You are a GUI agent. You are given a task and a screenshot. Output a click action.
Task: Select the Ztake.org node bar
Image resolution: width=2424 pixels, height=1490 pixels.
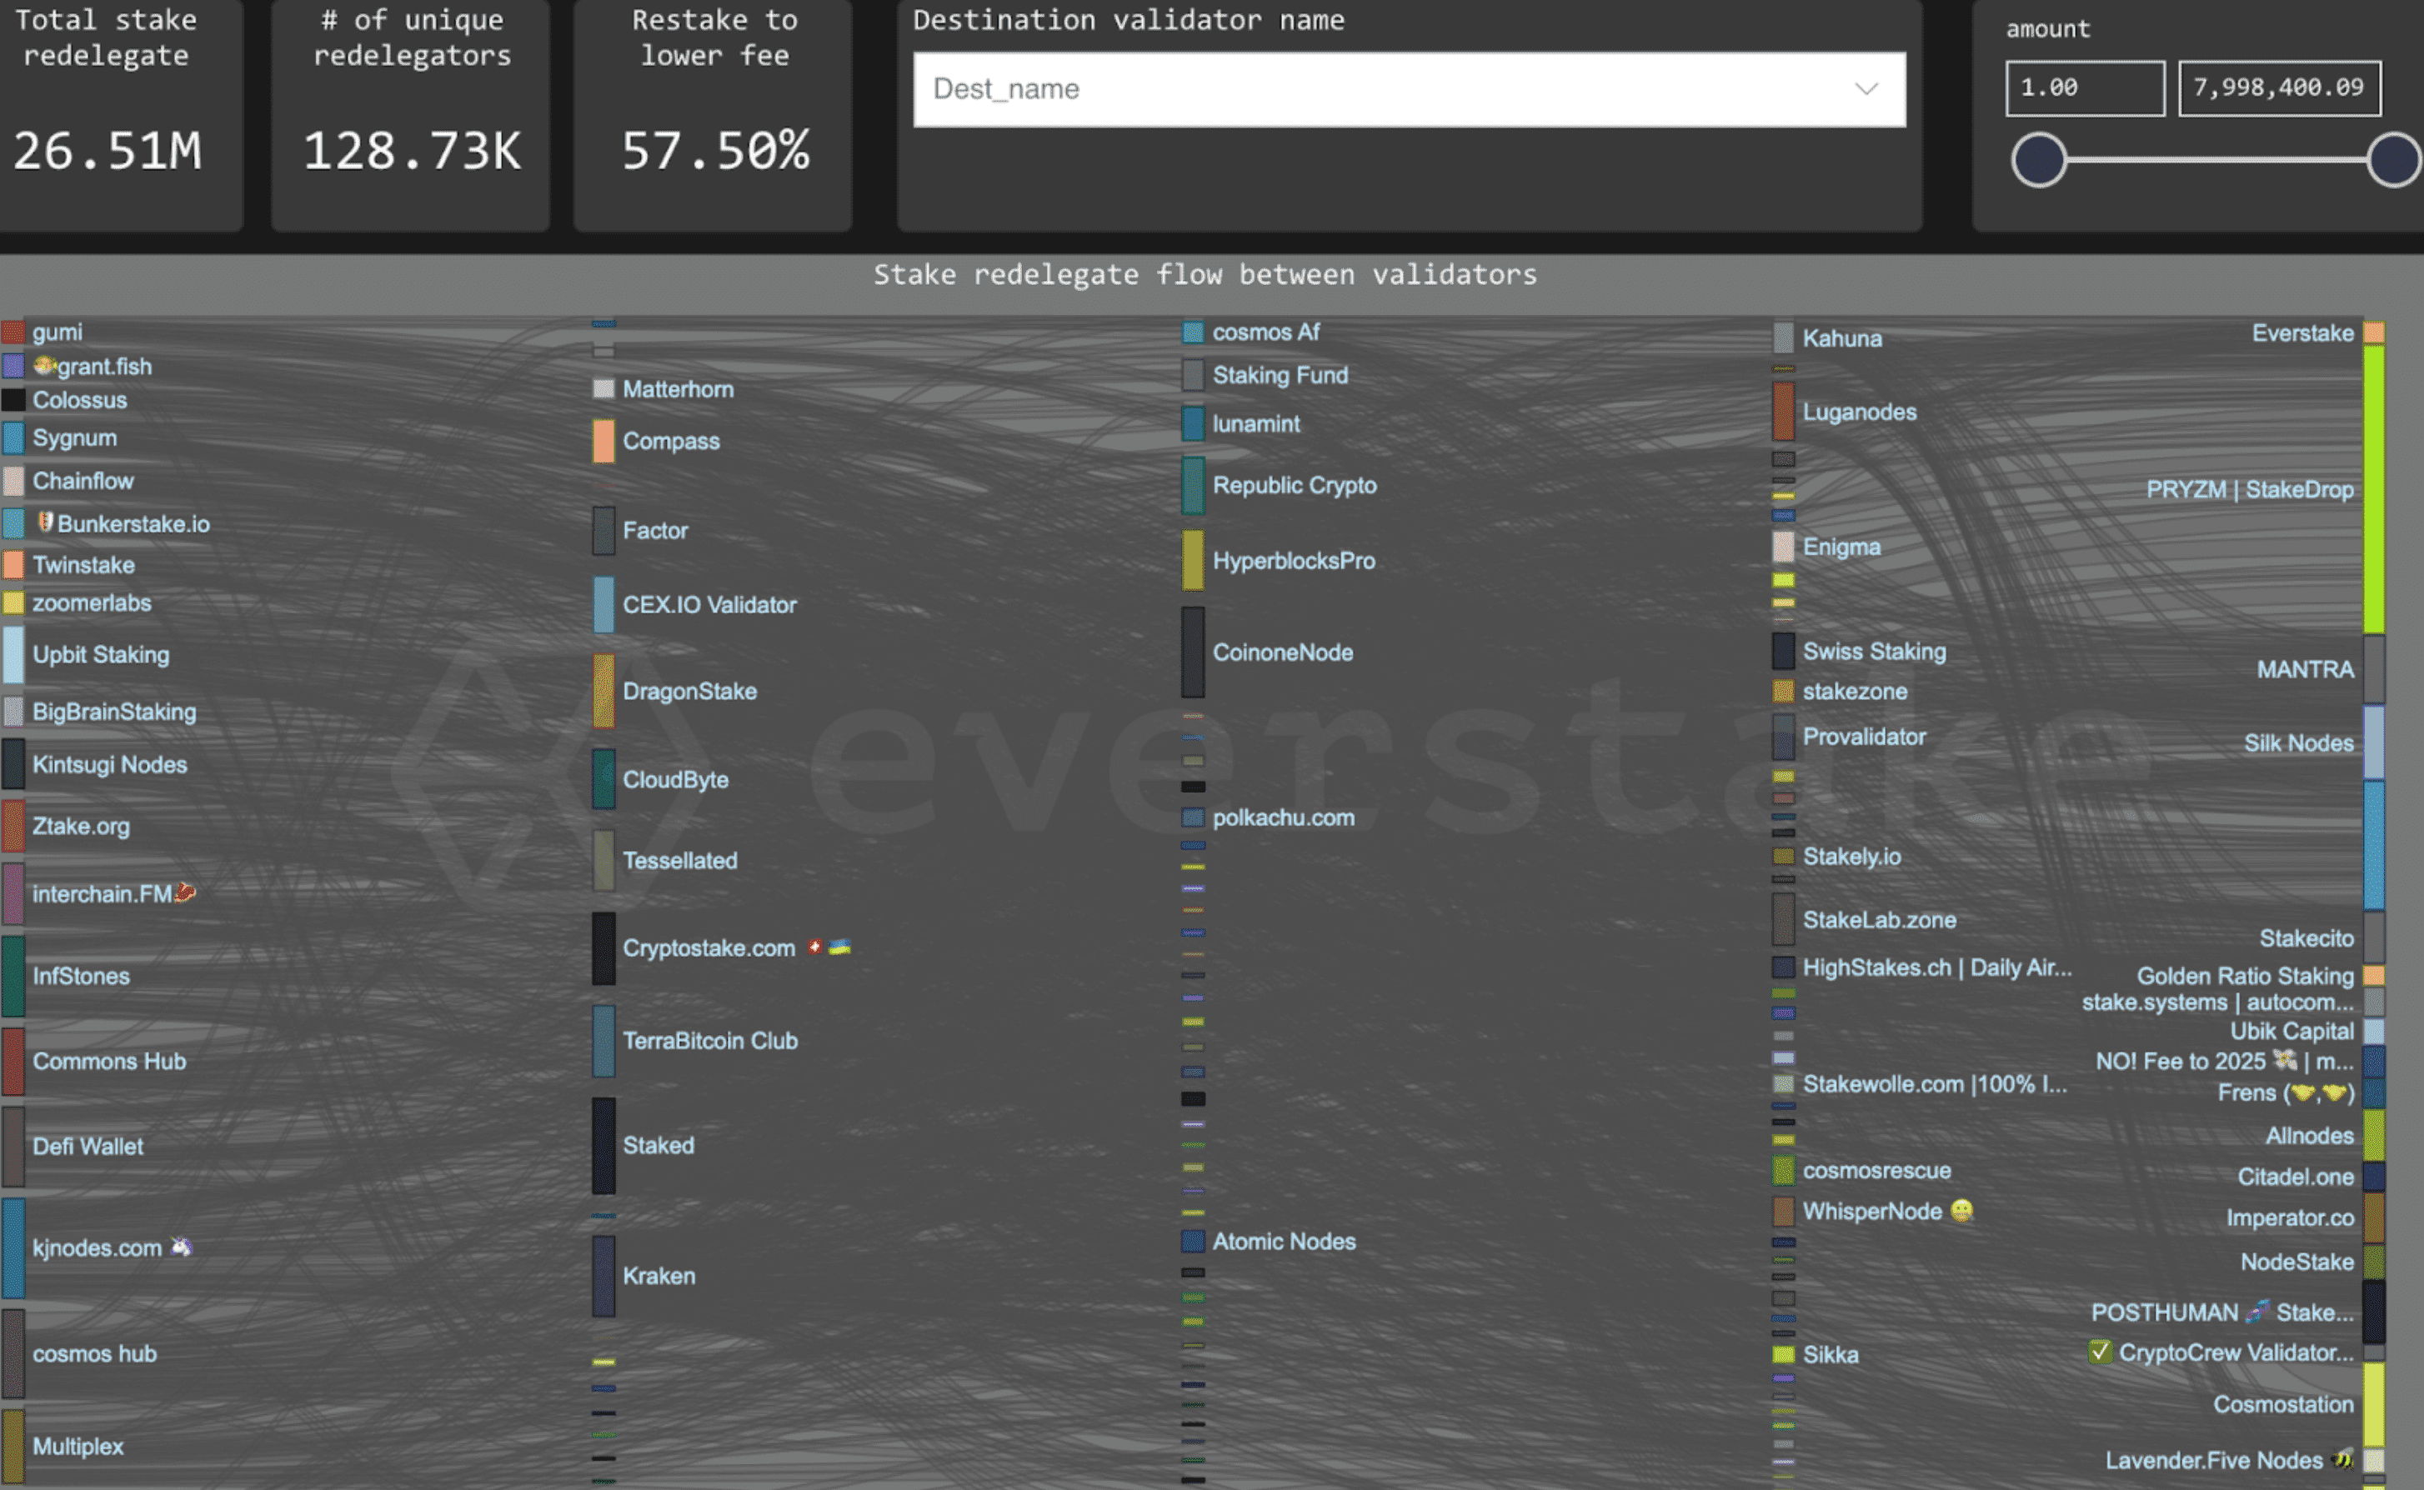[x=13, y=826]
